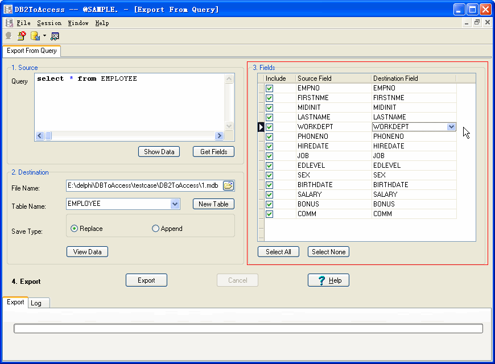Open the Help menu
This screenshot has height=364, width=495.
point(102,23)
